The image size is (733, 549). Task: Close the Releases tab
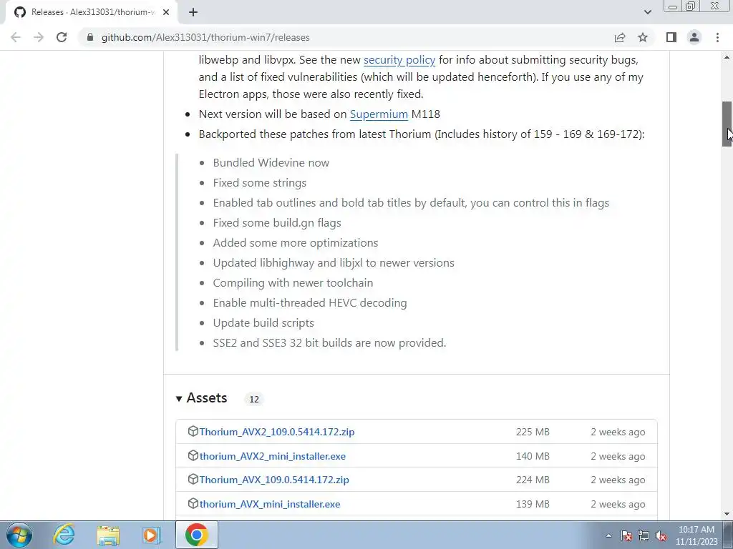point(166,12)
